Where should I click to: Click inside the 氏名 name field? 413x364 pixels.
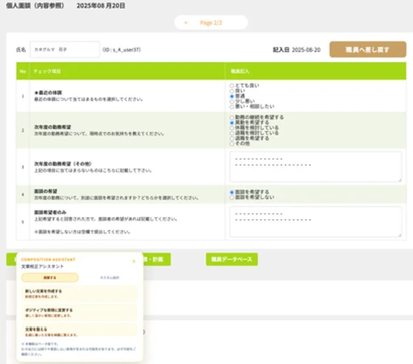(65, 50)
